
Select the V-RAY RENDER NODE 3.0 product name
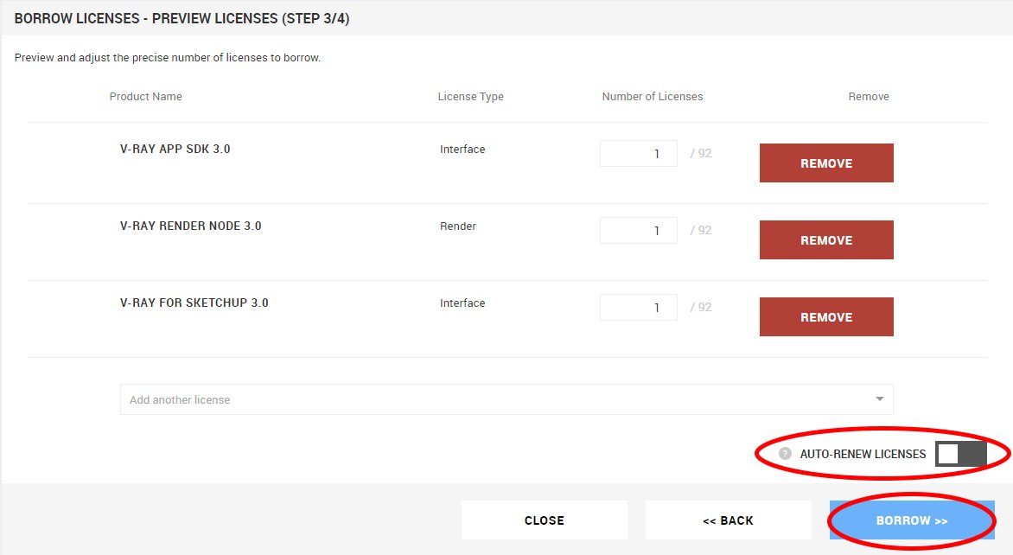point(190,226)
